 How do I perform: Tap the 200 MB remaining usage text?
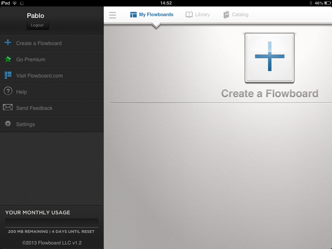coord(52,231)
